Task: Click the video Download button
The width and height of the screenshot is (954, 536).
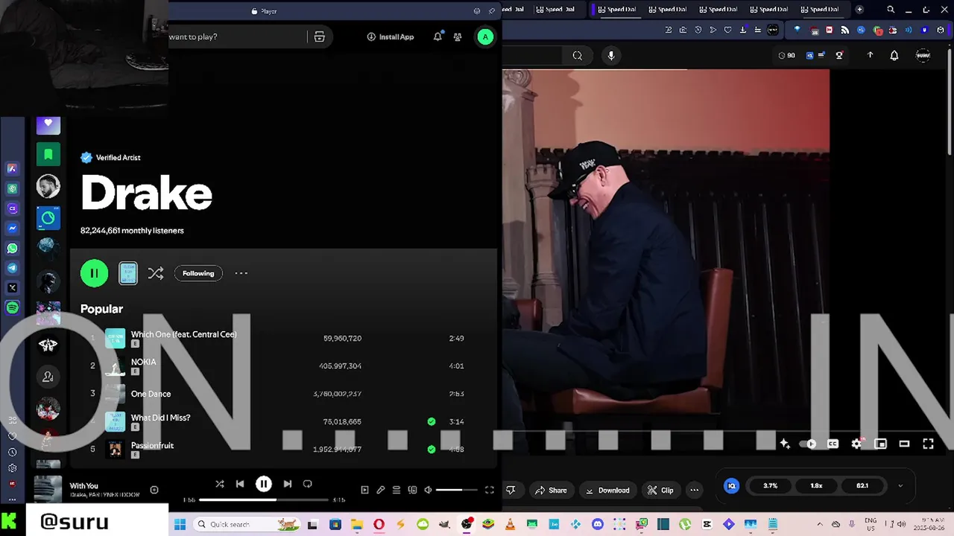Action: (x=607, y=490)
